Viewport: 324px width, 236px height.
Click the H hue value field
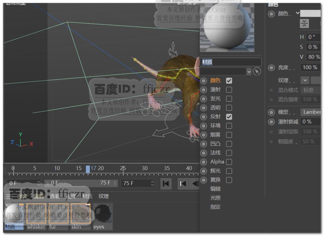coord(313,37)
